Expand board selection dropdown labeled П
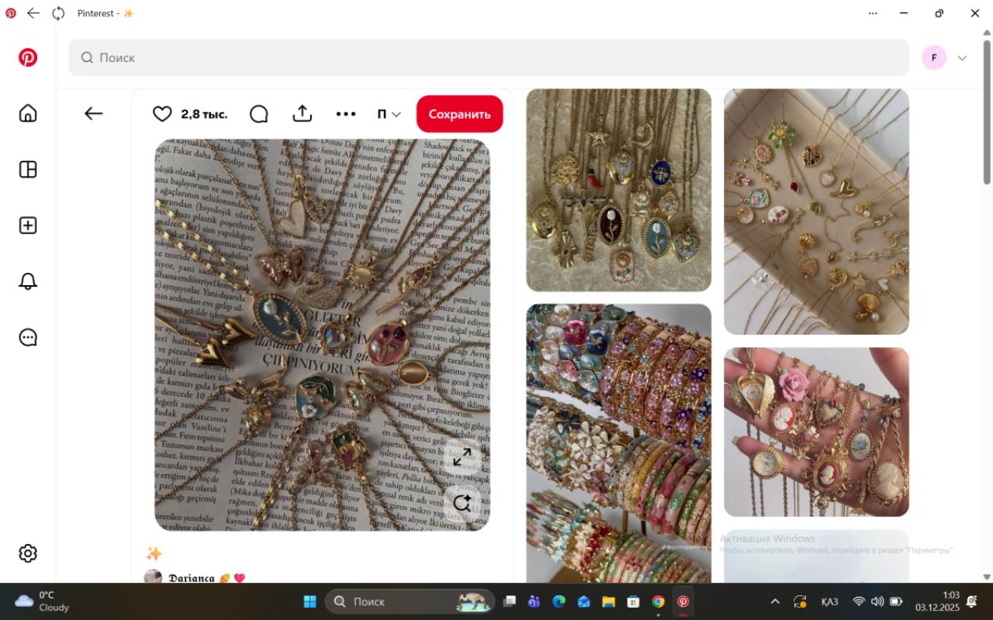 [389, 114]
